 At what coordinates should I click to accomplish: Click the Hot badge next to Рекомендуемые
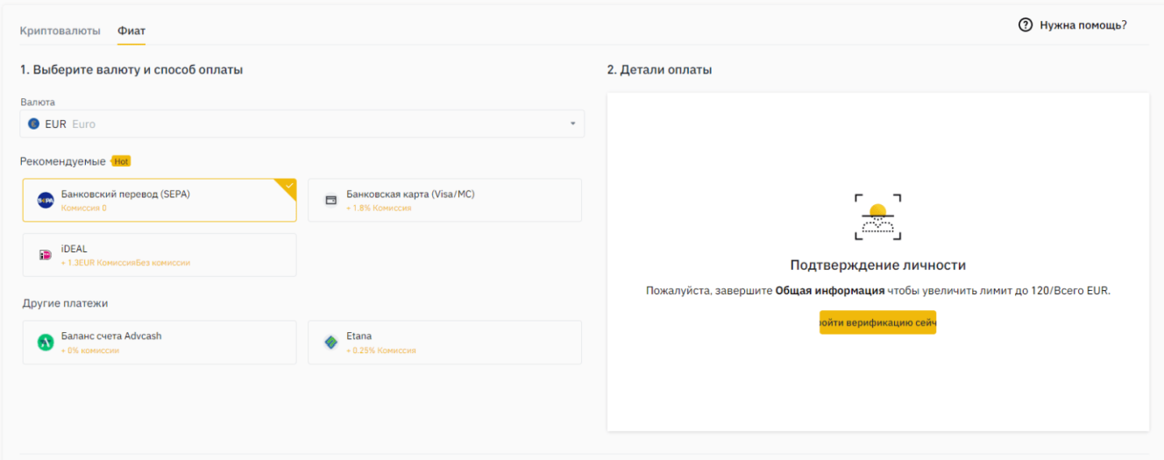[121, 161]
